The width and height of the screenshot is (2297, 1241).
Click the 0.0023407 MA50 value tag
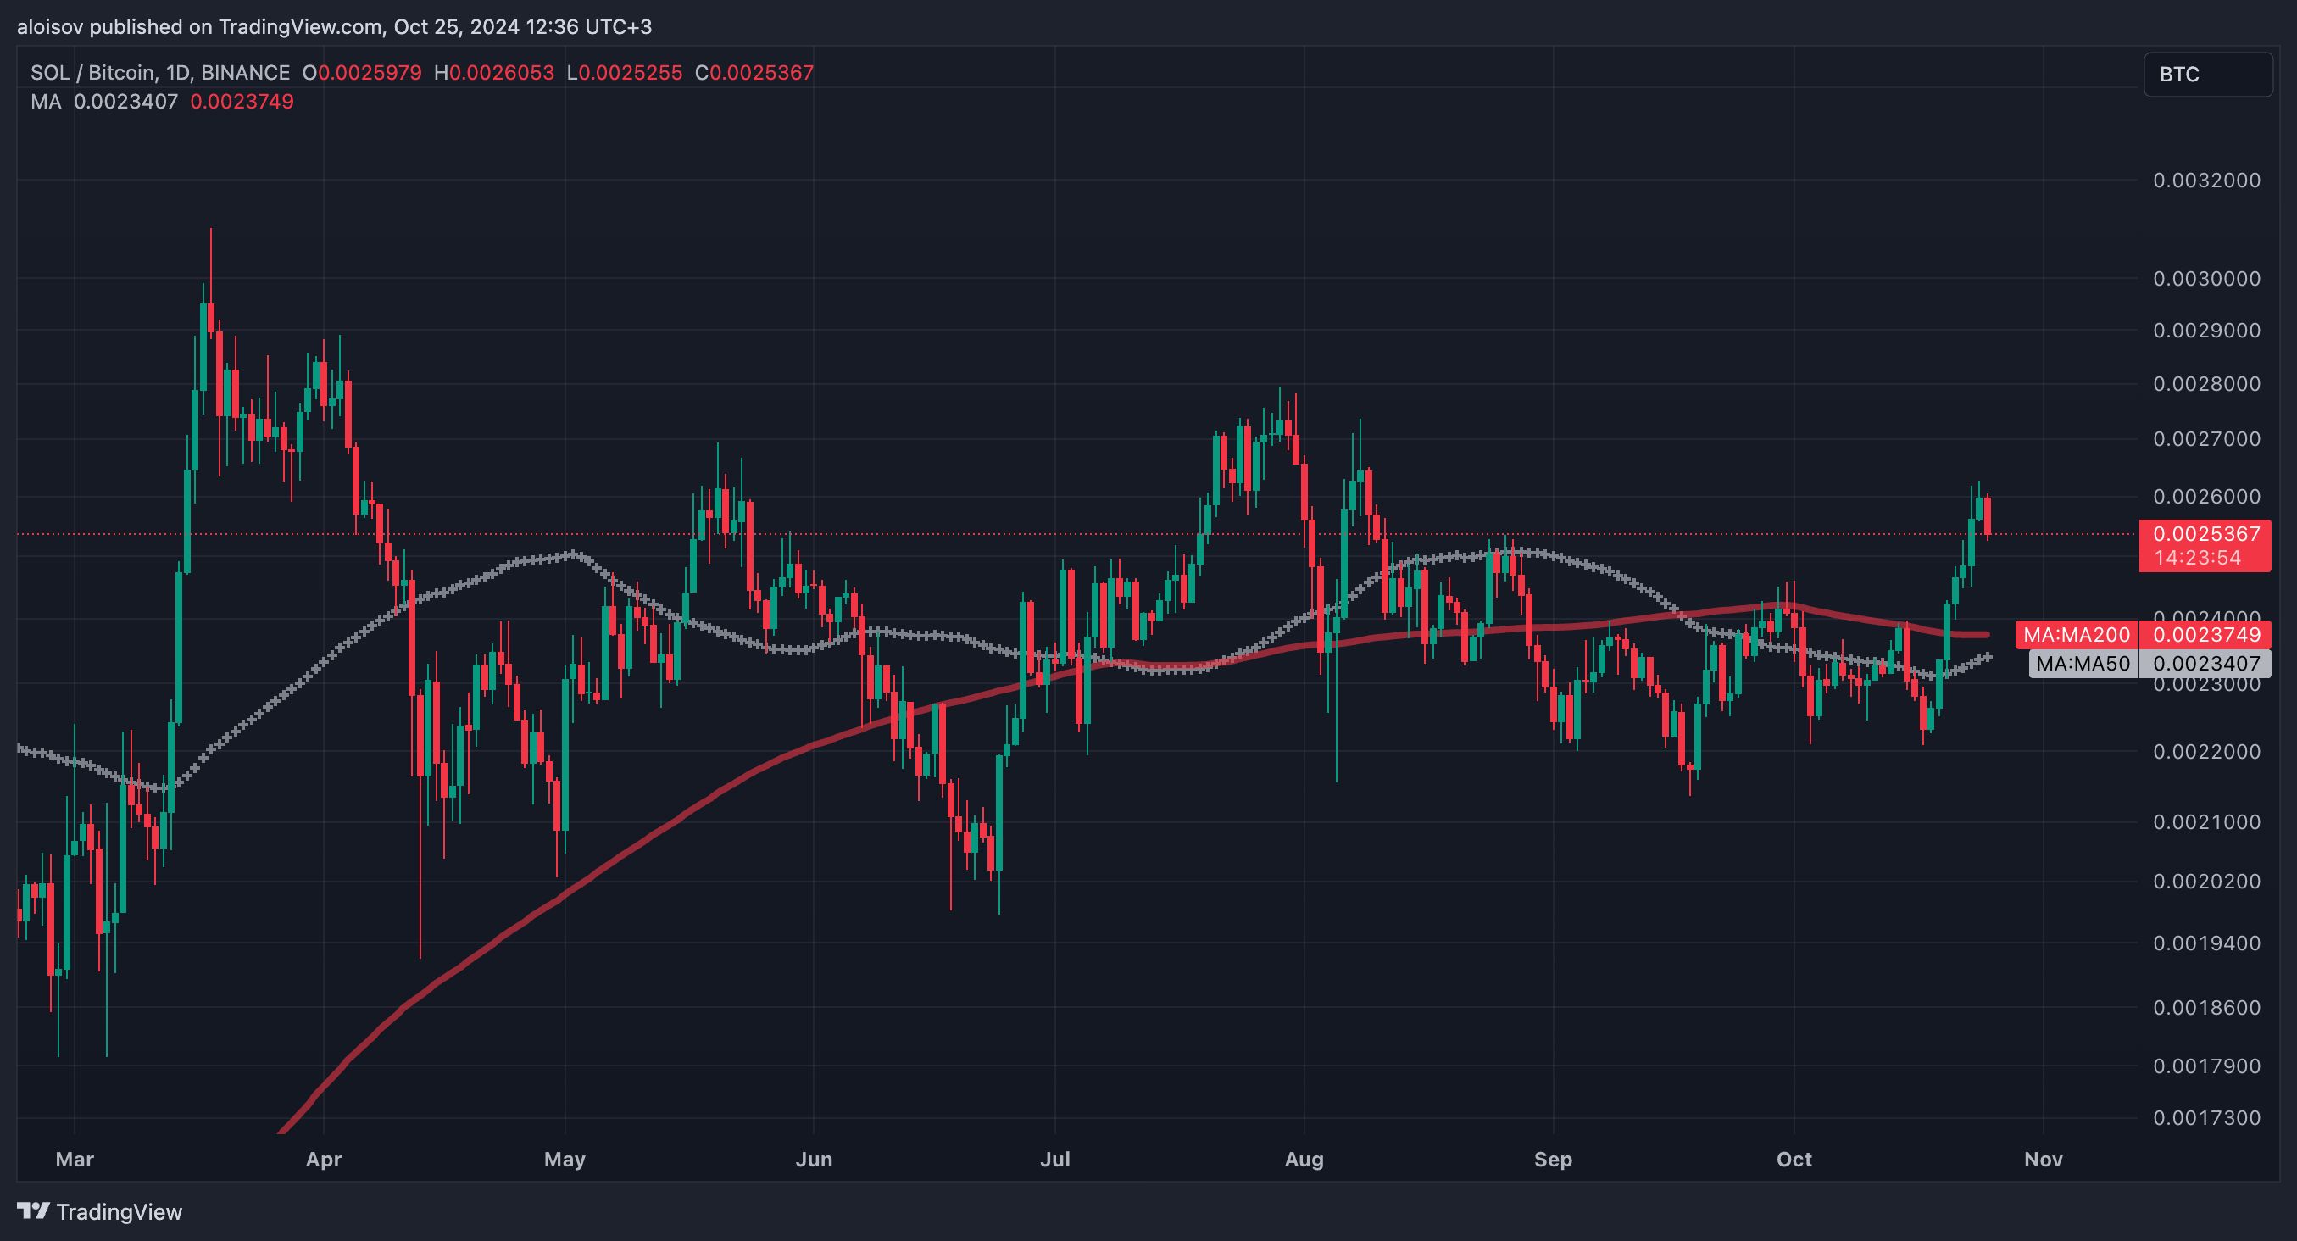(x=2206, y=663)
